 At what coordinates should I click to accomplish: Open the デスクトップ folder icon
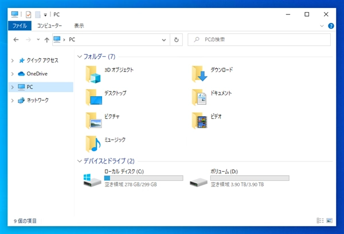pyautogui.click(x=93, y=97)
